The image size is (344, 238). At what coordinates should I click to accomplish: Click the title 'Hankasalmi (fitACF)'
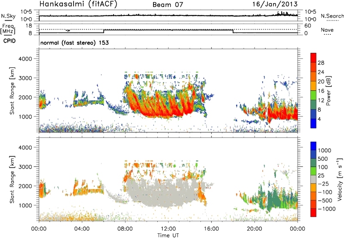(x=78, y=4)
